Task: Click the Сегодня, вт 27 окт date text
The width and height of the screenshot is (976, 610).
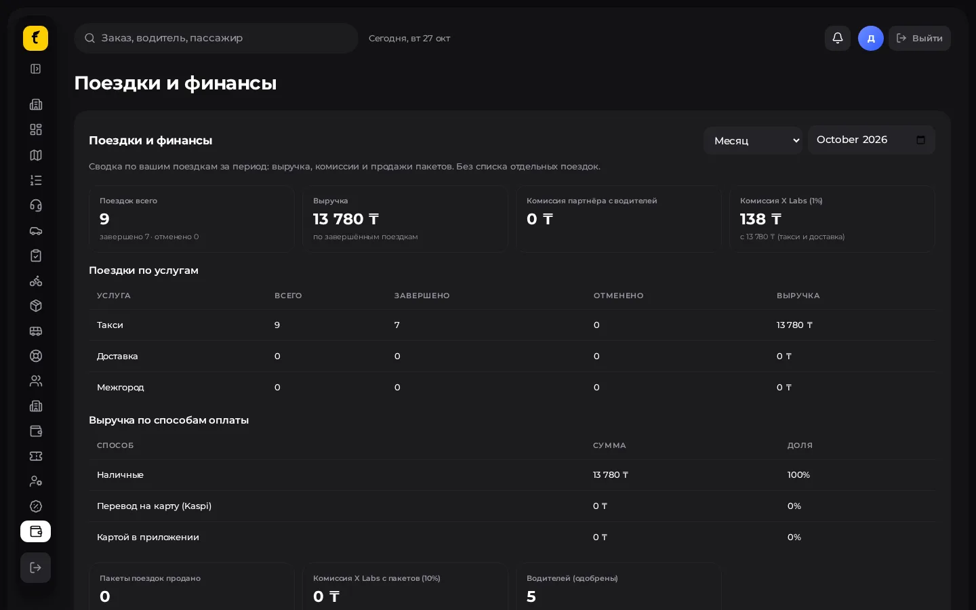Action: (409, 39)
